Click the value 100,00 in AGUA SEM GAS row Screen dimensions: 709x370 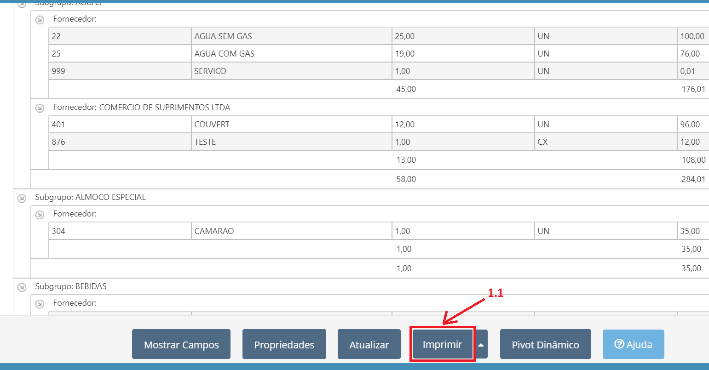pyautogui.click(x=693, y=36)
